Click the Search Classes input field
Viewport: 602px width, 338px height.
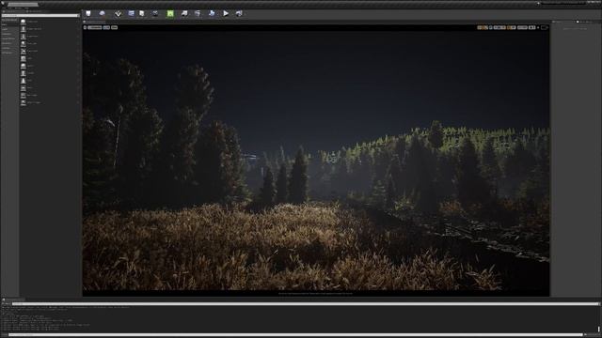point(40,16)
